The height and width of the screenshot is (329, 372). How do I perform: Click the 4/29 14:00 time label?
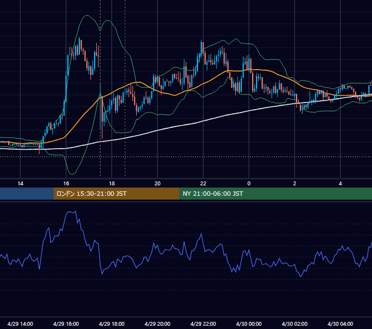tap(20, 324)
